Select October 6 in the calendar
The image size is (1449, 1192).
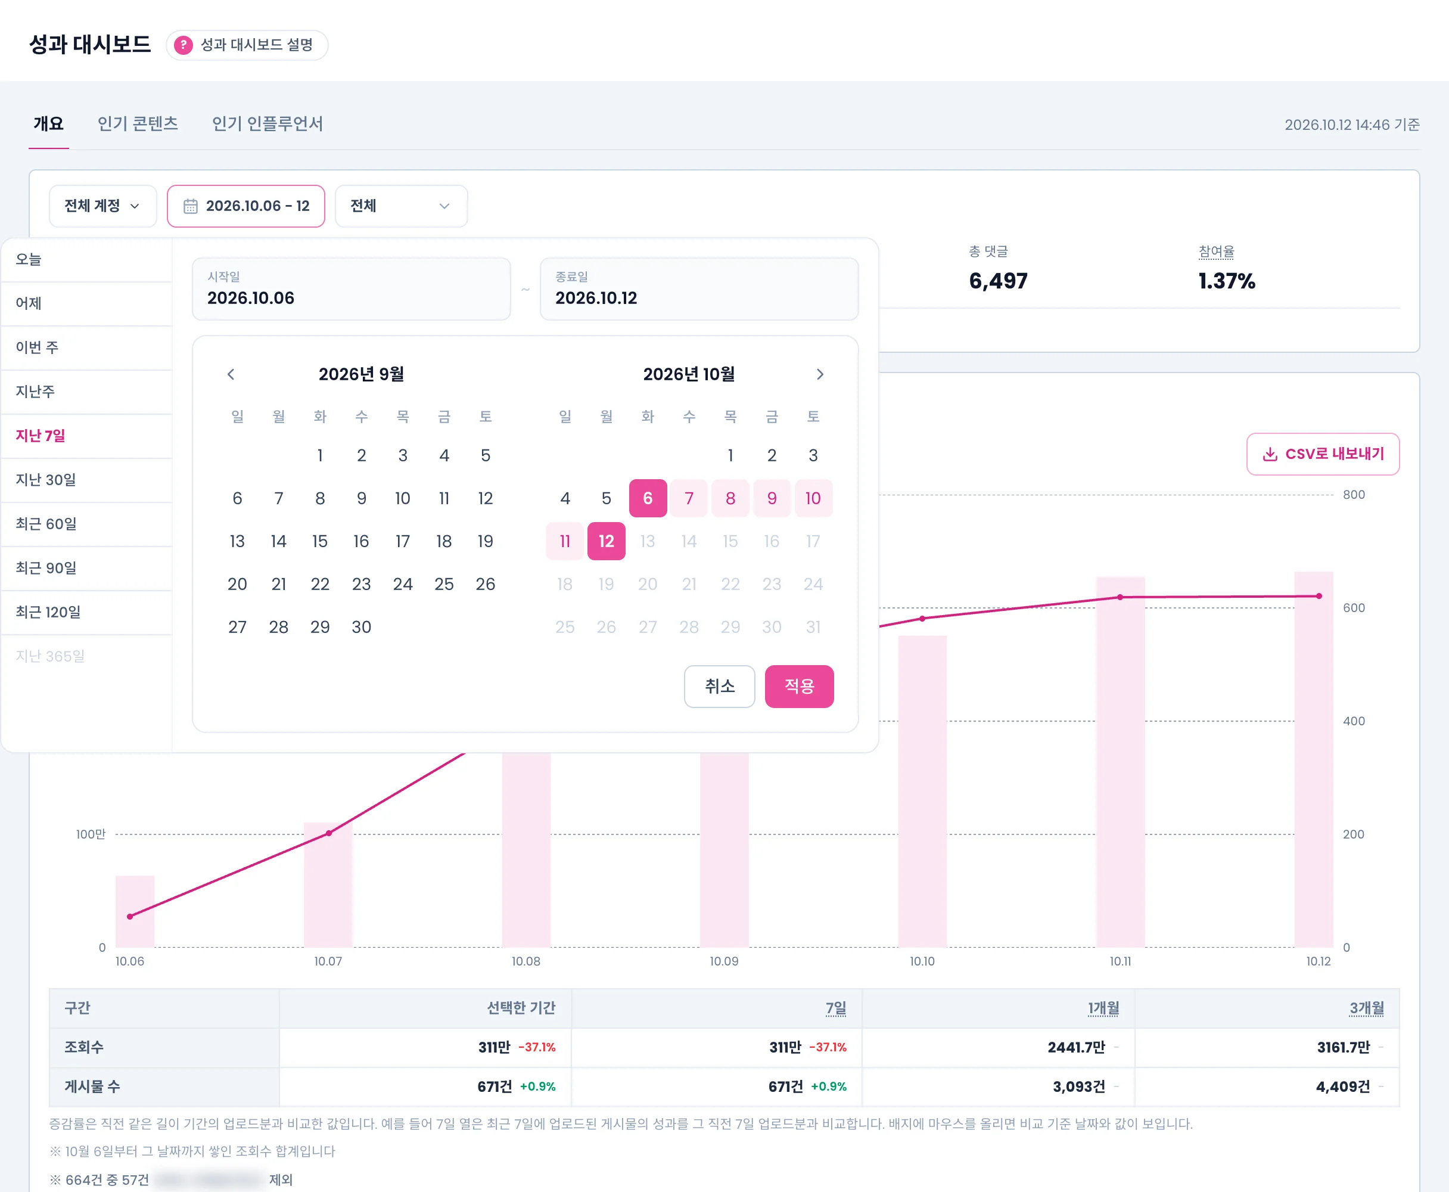[647, 498]
